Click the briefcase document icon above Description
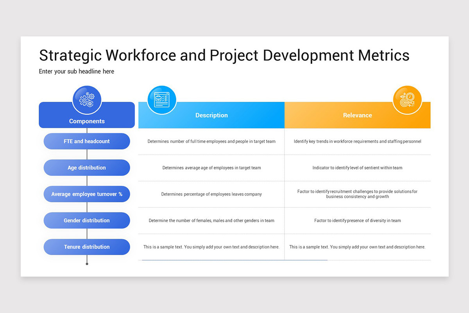 (x=161, y=99)
